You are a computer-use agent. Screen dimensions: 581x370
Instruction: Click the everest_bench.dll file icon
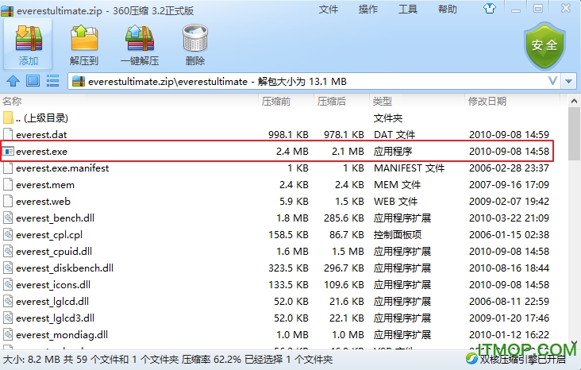[x=8, y=218]
